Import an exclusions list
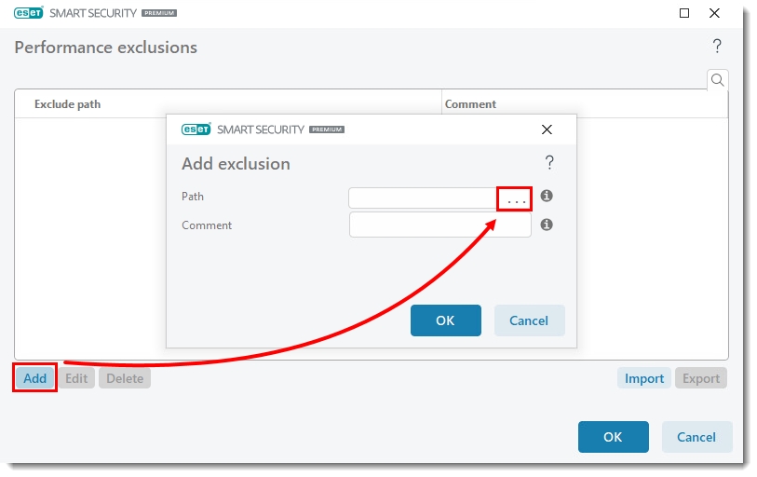 (x=643, y=378)
